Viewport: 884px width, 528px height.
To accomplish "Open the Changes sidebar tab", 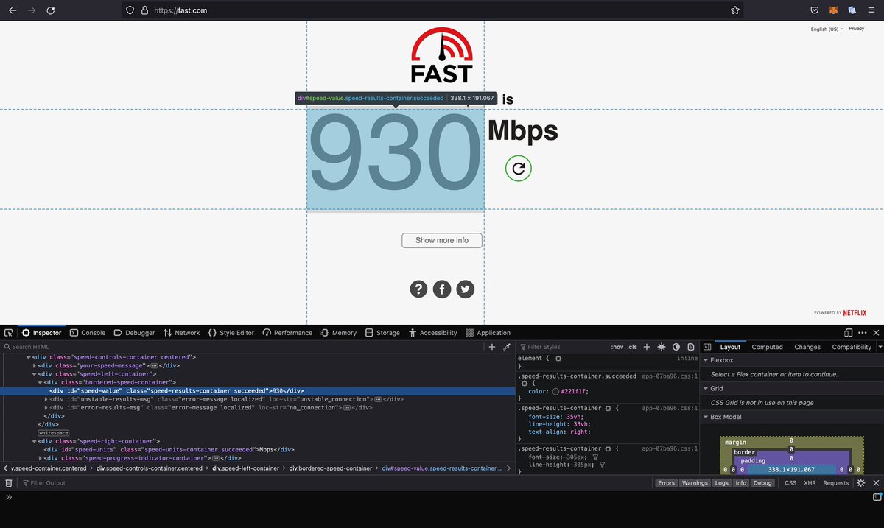I will click(x=807, y=347).
